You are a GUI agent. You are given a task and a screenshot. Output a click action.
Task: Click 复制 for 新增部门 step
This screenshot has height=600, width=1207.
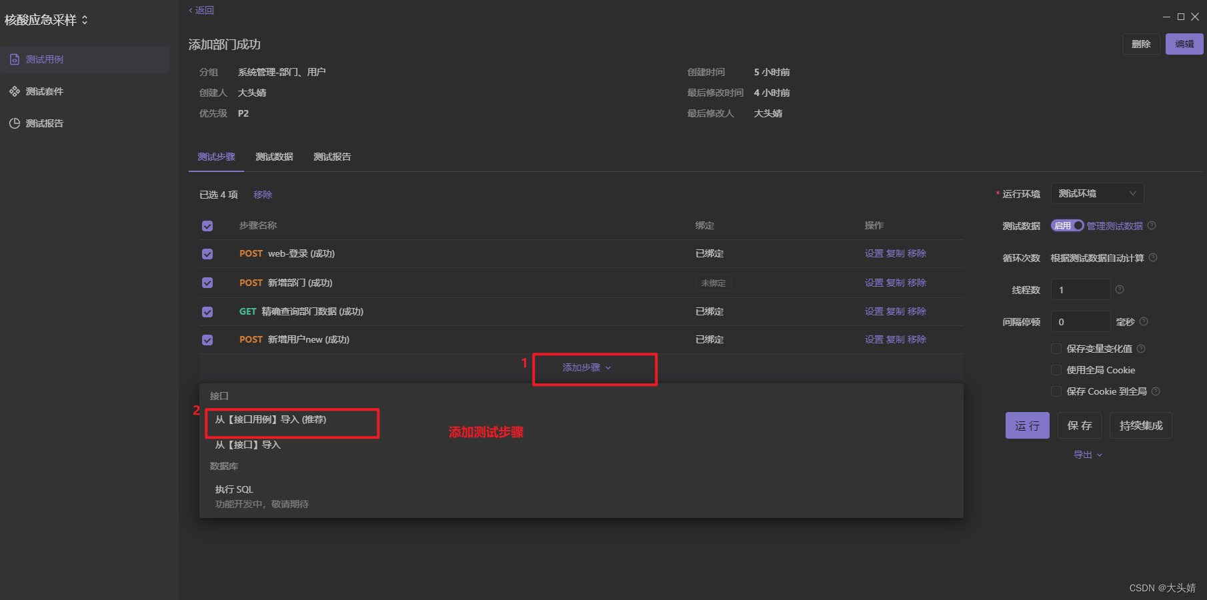coord(896,283)
